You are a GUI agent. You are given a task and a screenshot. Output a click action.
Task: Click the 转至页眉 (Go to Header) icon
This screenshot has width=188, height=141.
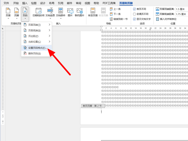93,13
